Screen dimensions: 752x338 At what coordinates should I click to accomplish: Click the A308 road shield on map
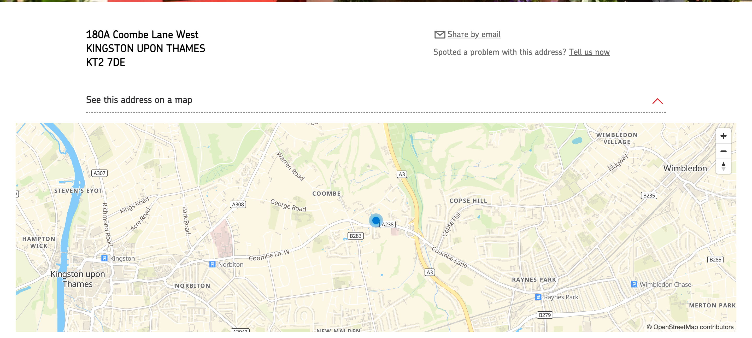point(238,204)
